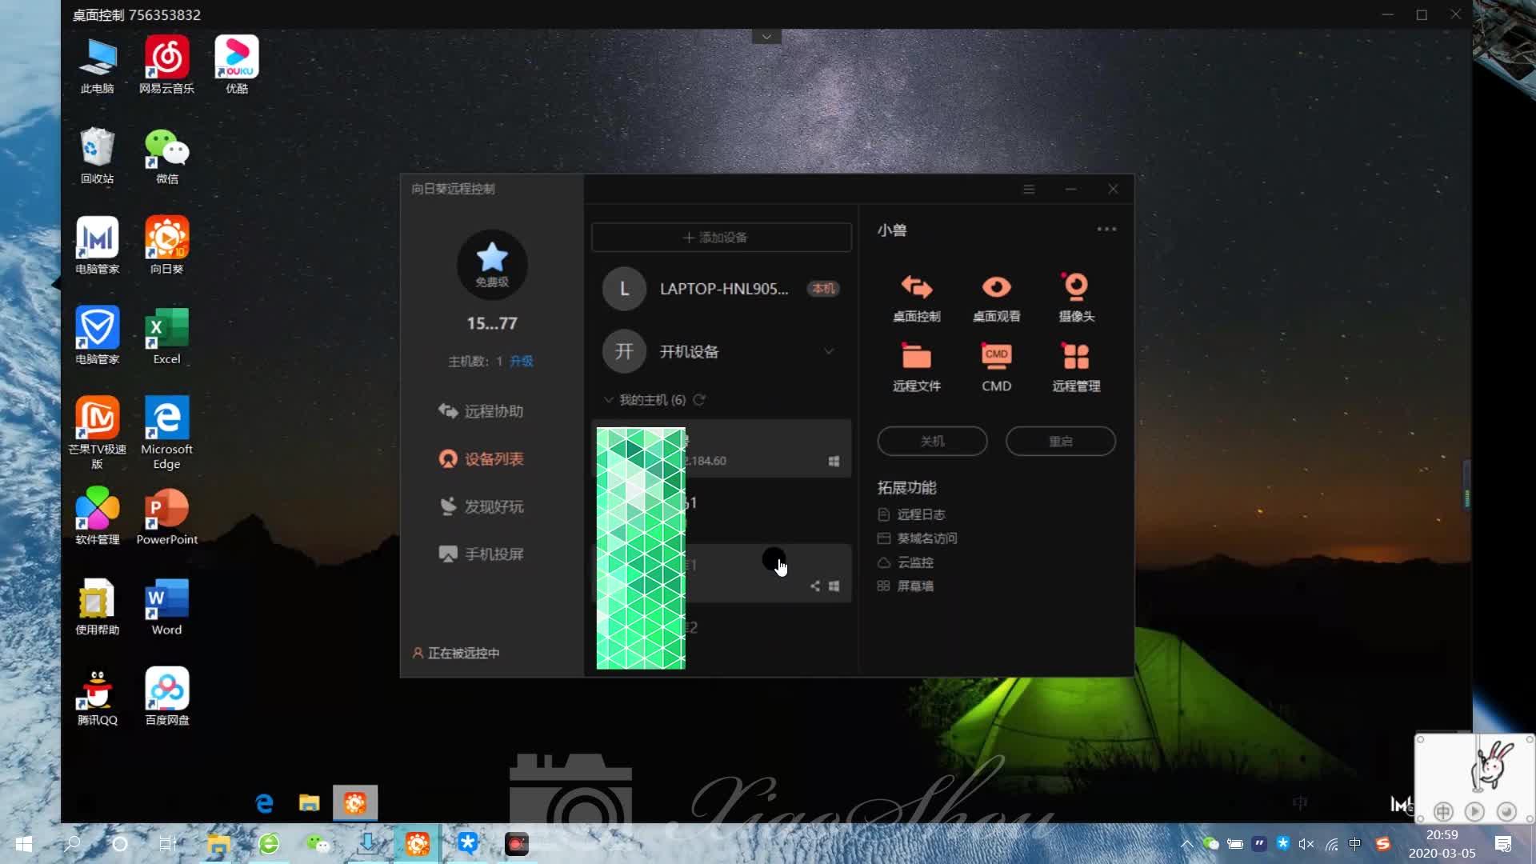The image size is (1536, 864).
Task: Click 添加设备 add device field
Action: (x=721, y=238)
